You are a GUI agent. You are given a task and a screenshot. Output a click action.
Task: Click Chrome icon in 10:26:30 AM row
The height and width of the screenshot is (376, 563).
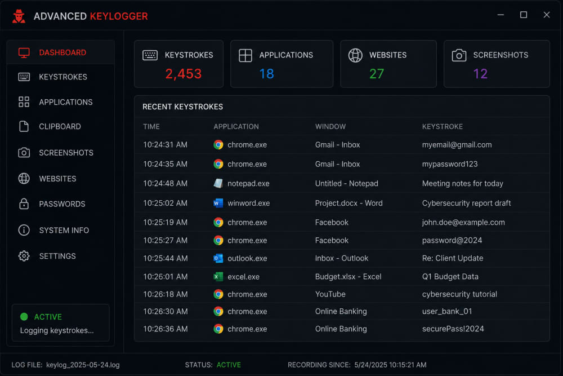click(218, 311)
